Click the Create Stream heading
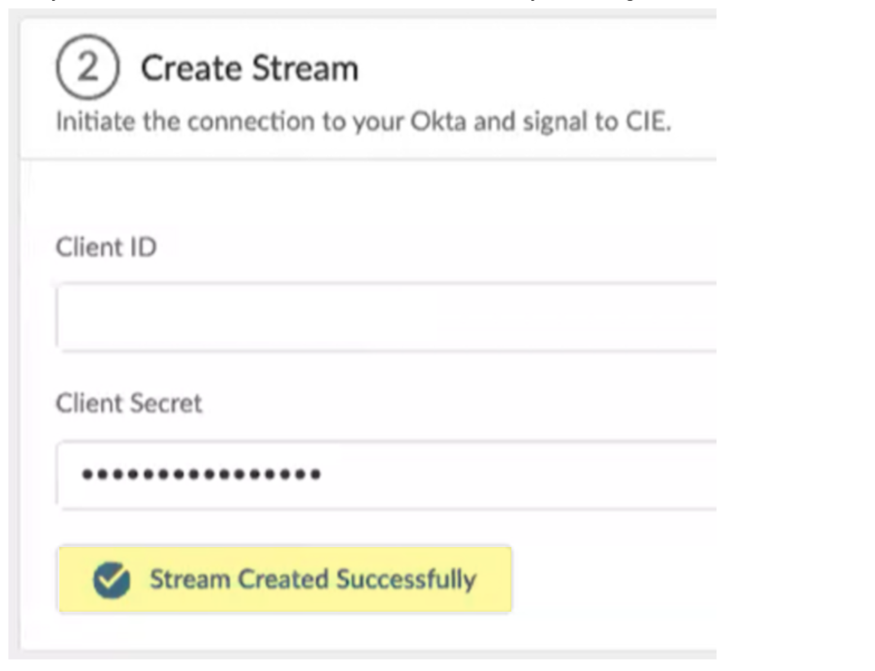This screenshot has height=671, width=875. 249,68
